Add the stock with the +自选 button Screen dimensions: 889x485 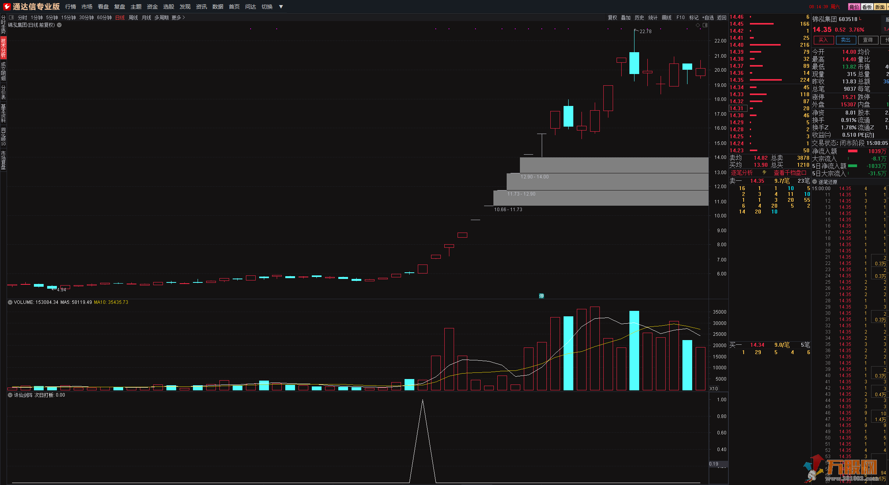click(708, 18)
